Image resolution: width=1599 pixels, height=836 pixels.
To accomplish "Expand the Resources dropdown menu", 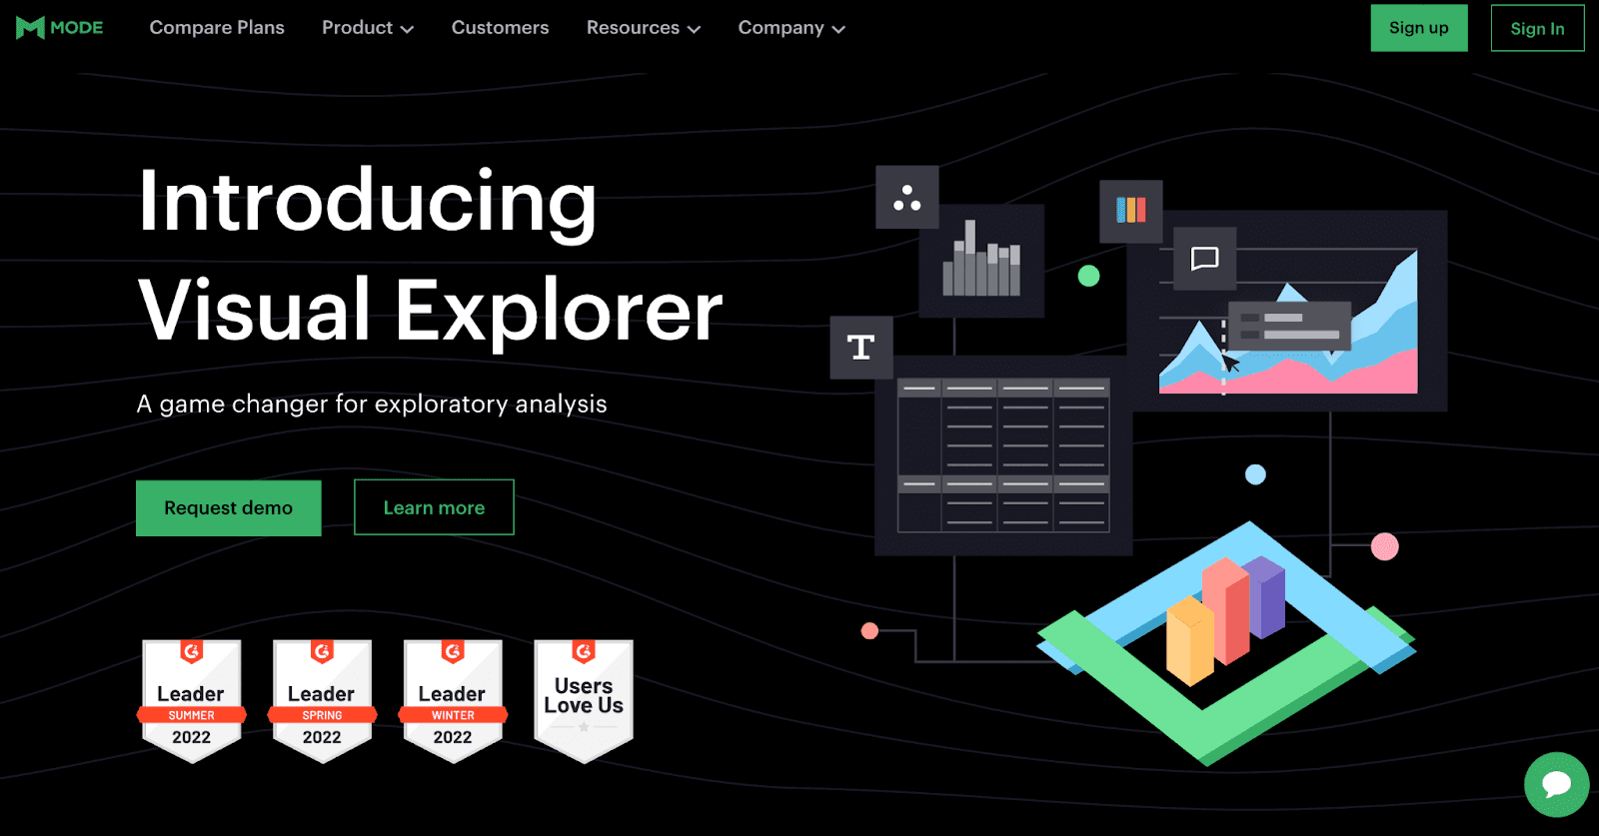I will click(x=644, y=28).
